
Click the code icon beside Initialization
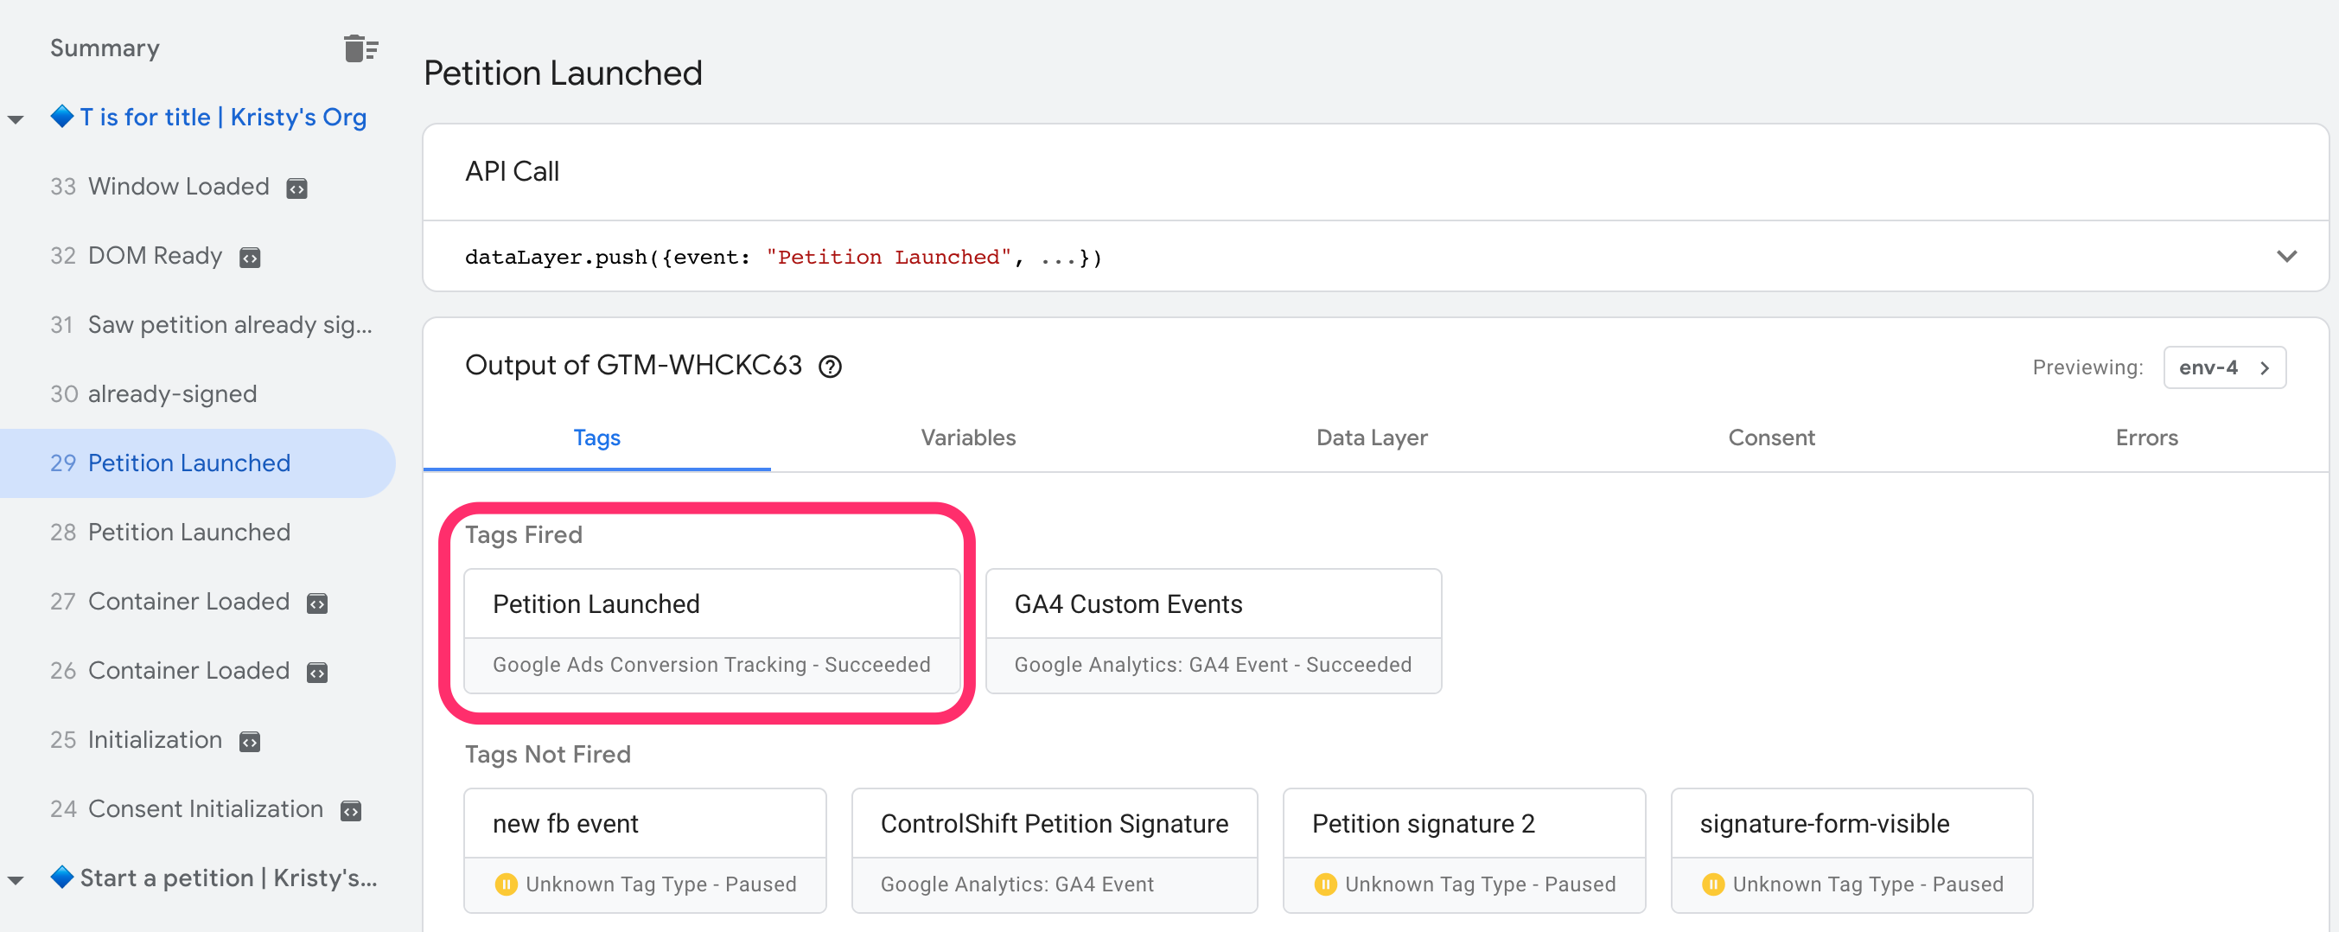pyautogui.click(x=250, y=742)
